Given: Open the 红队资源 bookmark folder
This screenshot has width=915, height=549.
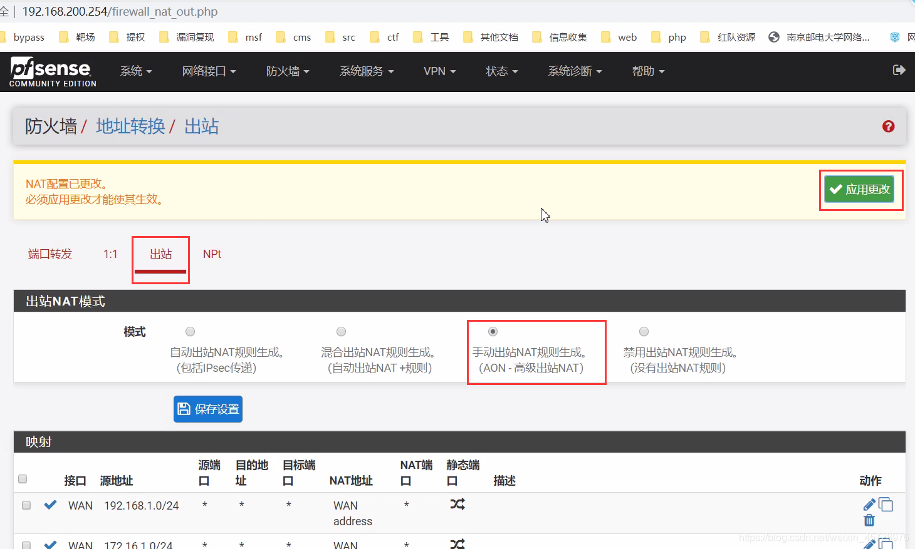Looking at the screenshot, I should tap(728, 37).
